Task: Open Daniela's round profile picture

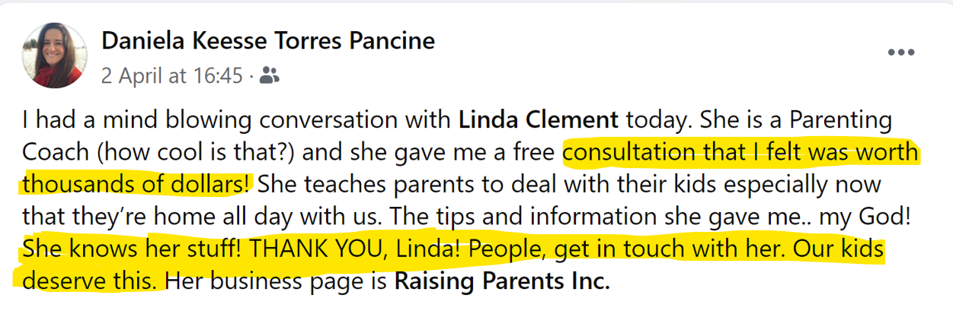Action: click(54, 56)
